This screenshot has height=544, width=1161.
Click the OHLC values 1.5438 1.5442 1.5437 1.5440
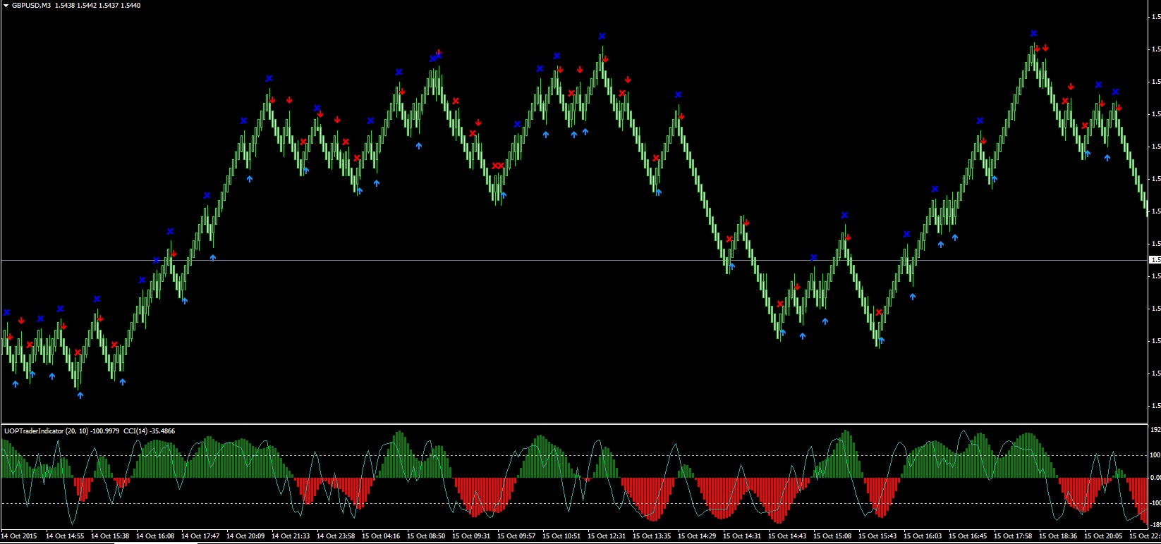97,5
